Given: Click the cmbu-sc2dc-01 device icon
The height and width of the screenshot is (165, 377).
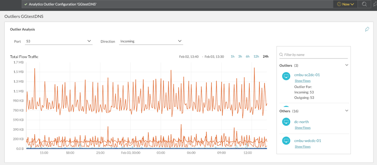Looking at the screenshot, I should (x=286, y=76).
